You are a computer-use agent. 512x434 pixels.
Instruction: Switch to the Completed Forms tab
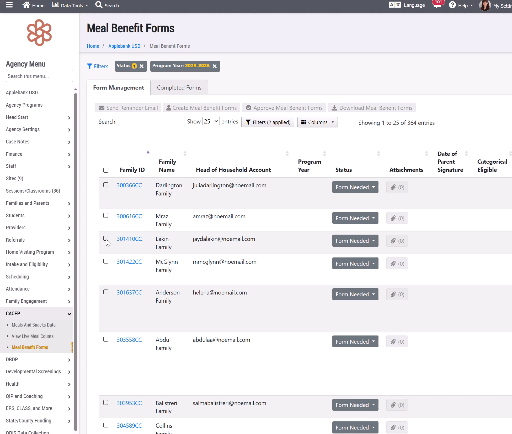[179, 88]
